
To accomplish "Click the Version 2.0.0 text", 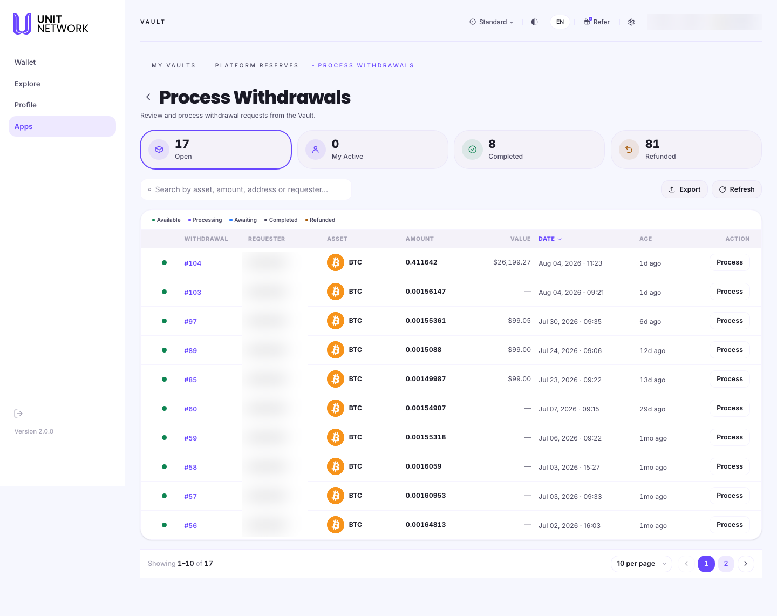I will click(34, 431).
